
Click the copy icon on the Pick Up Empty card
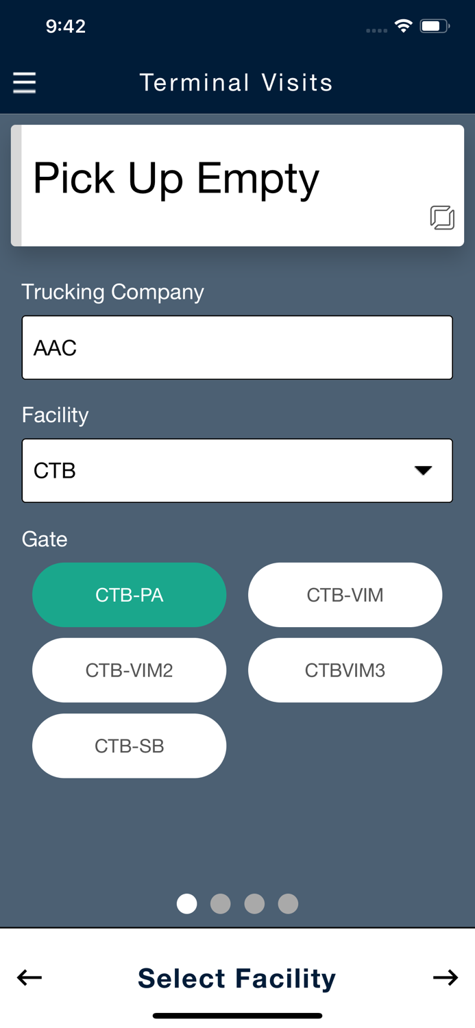pos(443,218)
